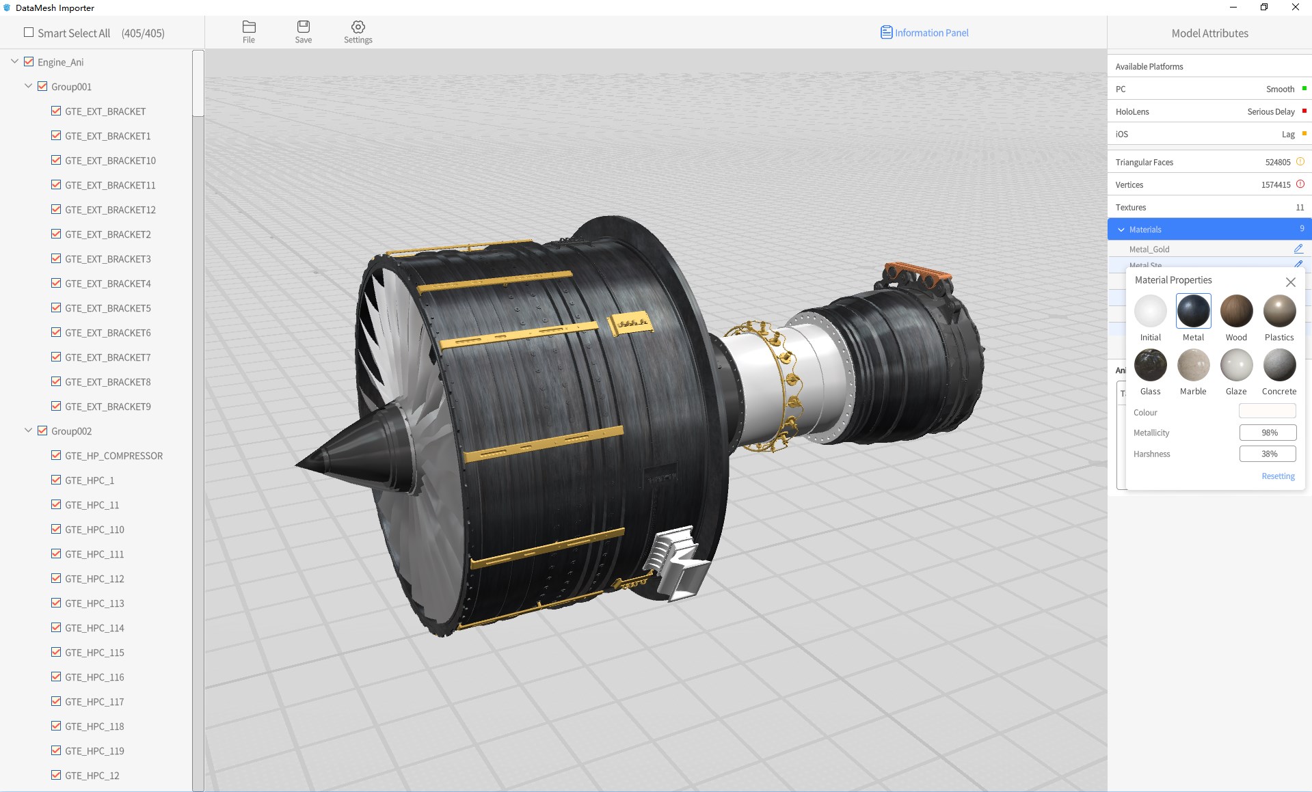
Task: Uncheck the GTE_EXT_BRACKET10 checkbox
Action: pos(56,160)
